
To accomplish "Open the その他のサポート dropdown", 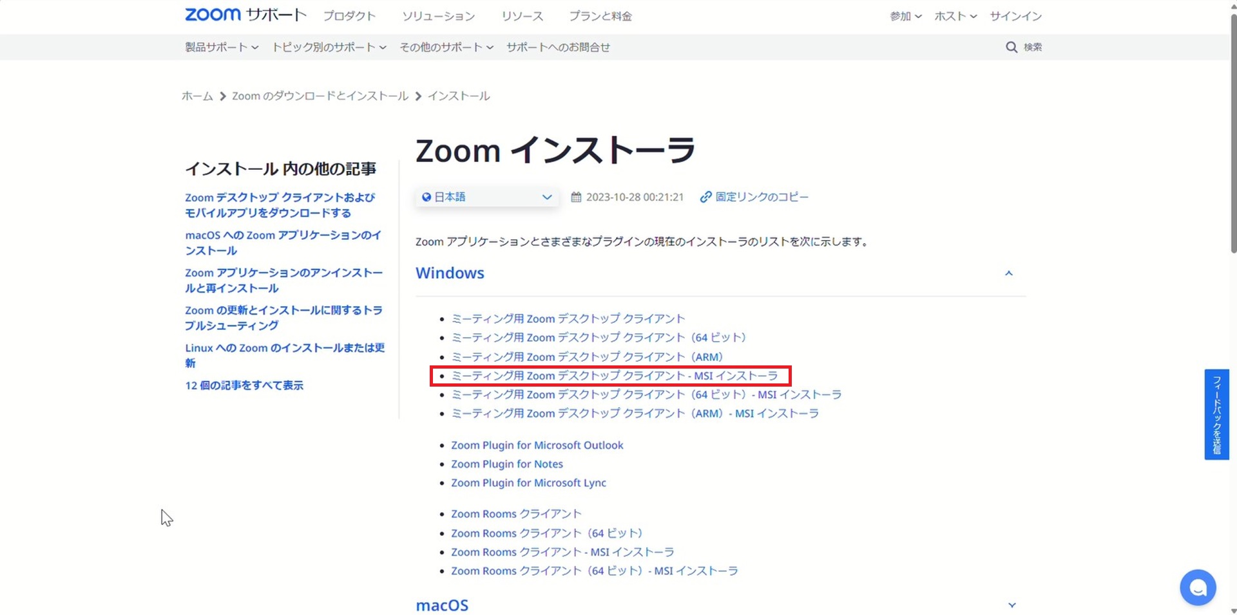I will tap(446, 47).
